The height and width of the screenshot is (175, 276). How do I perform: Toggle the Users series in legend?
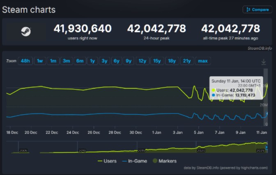coord(107,161)
